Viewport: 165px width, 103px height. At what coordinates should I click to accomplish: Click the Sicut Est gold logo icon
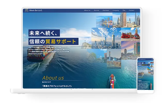(x=27, y=10)
